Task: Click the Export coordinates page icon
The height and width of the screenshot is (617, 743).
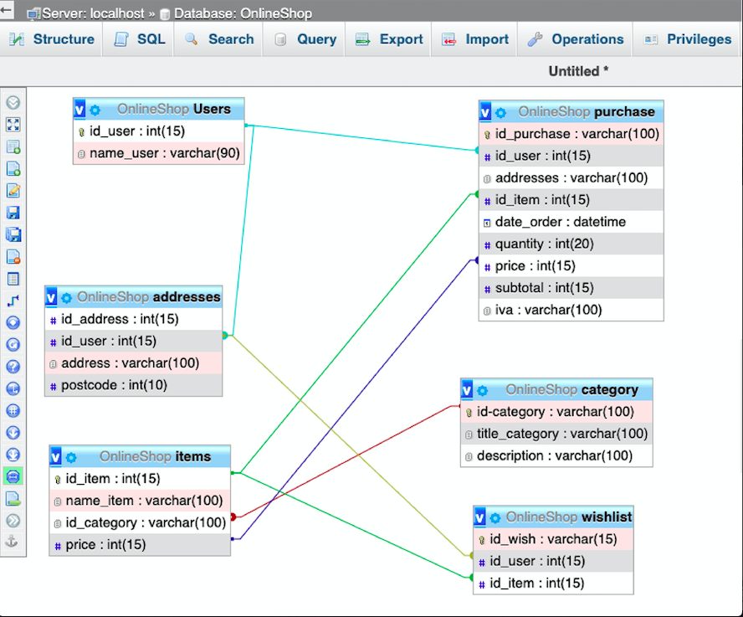Action: (12, 498)
